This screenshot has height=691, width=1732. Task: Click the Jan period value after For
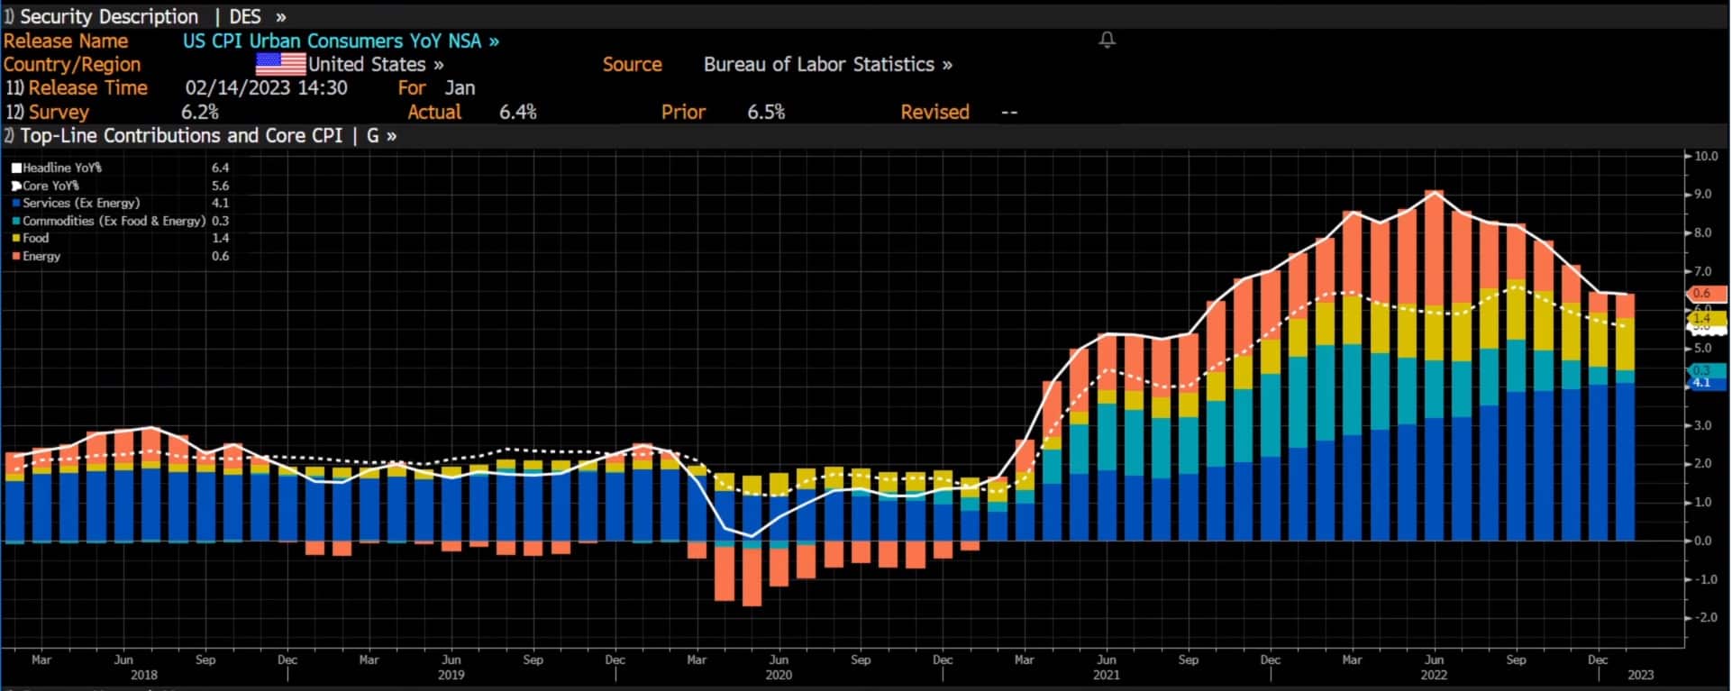[460, 87]
